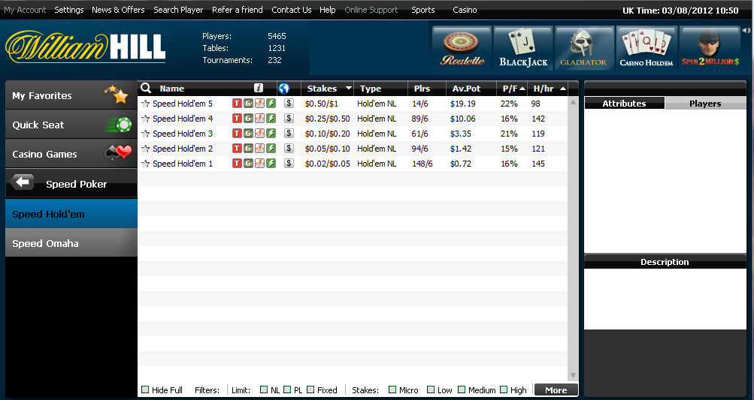Screen dimensions: 754x400
Task: Go to Sports from the top bar
Action: tap(422, 10)
